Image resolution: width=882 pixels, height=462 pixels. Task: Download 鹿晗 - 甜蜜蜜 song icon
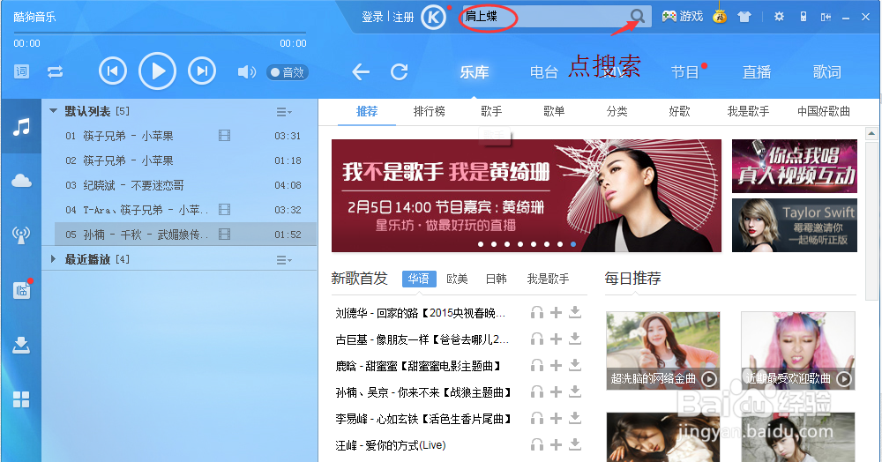[575, 365]
